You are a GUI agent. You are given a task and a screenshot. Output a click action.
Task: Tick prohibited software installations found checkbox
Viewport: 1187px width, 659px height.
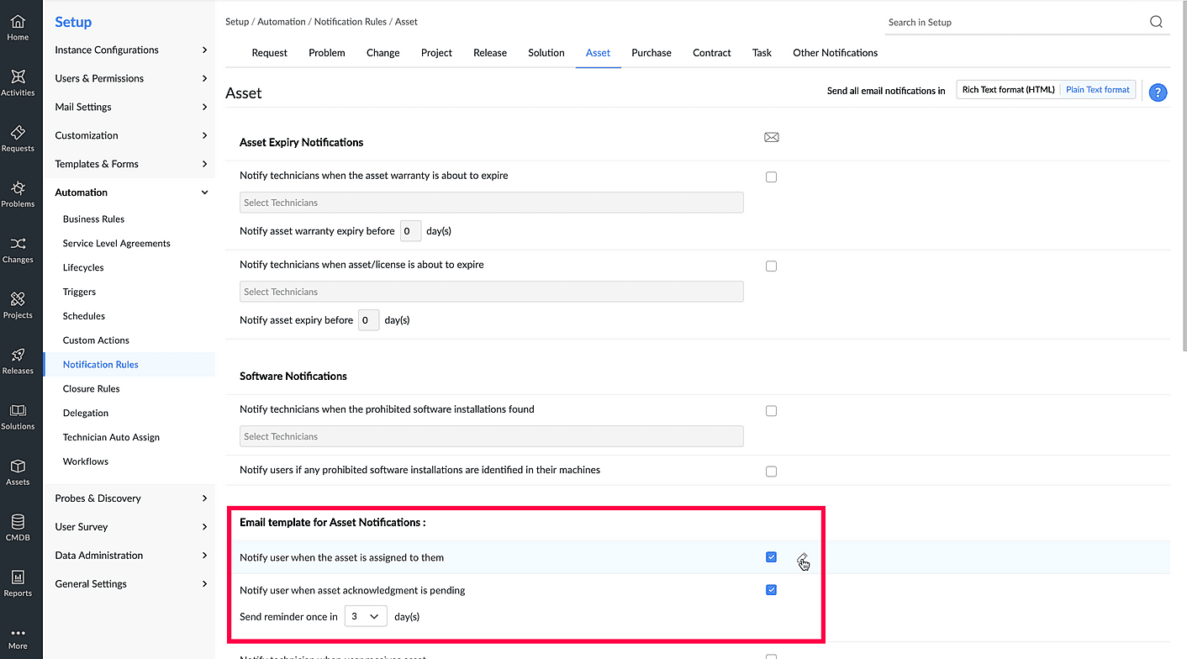(x=771, y=411)
